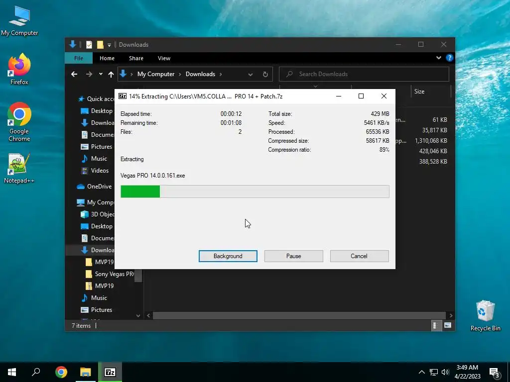Select Videos under Quick access
This screenshot has height=382, width=510.
[95, 171]
